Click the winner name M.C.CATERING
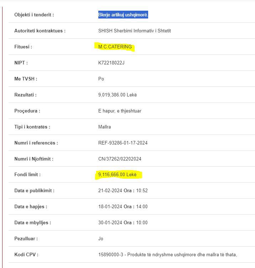 pos(115,47)
